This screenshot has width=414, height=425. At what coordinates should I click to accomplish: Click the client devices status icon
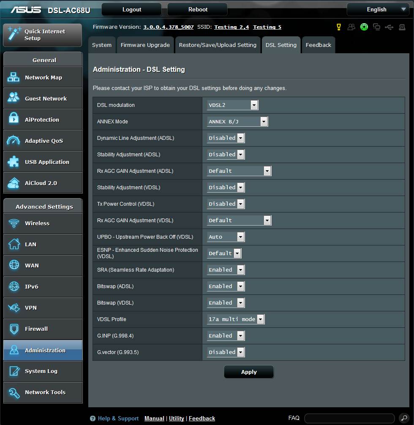pyautogui.click(x=376, y=27)
